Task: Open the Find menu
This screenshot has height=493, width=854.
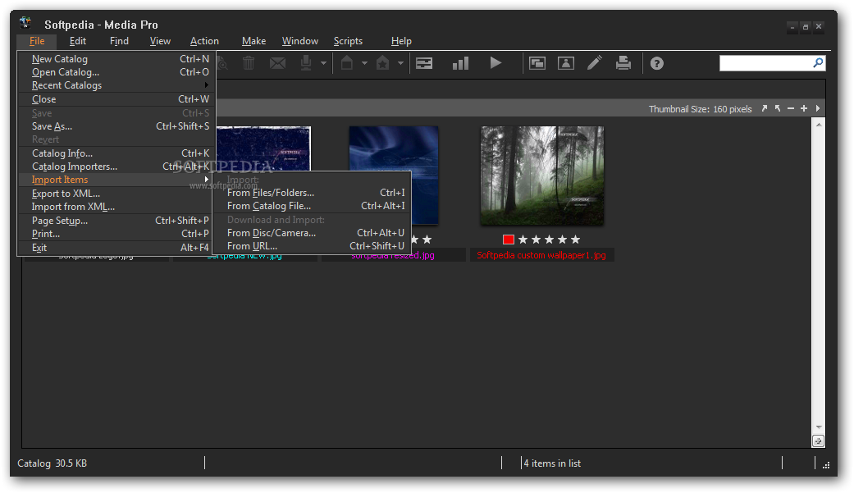Action: point(119,41)
